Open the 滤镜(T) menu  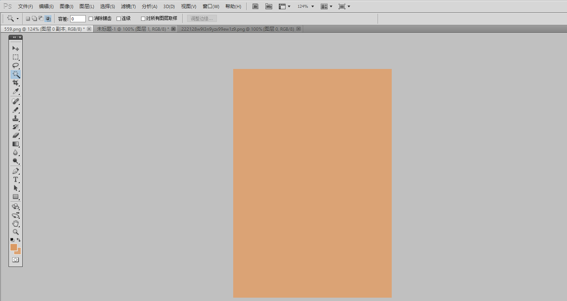point(128,6)
